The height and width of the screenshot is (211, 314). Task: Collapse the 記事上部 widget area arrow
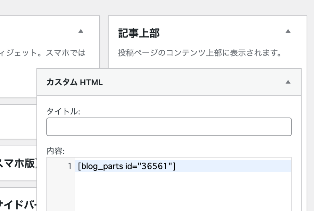pyautogui.click(x=288, y=31)
